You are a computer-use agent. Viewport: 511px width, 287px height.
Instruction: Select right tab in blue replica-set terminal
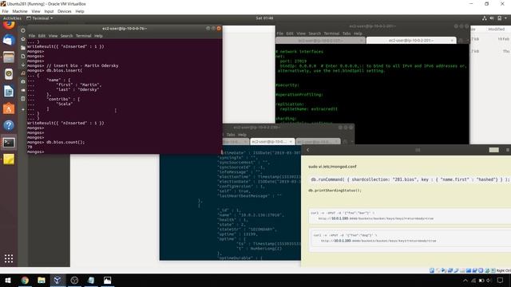point(318,142)
